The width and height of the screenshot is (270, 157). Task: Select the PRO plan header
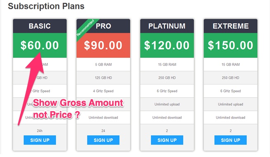coord(103,26)
